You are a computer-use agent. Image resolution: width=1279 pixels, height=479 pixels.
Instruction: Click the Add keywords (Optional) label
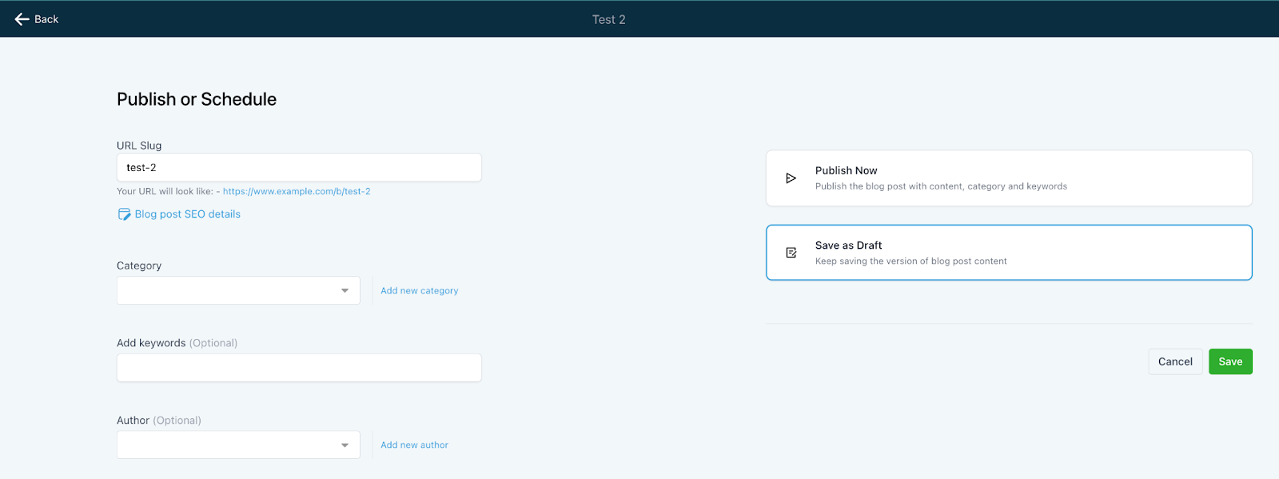[x=177, y=343]
